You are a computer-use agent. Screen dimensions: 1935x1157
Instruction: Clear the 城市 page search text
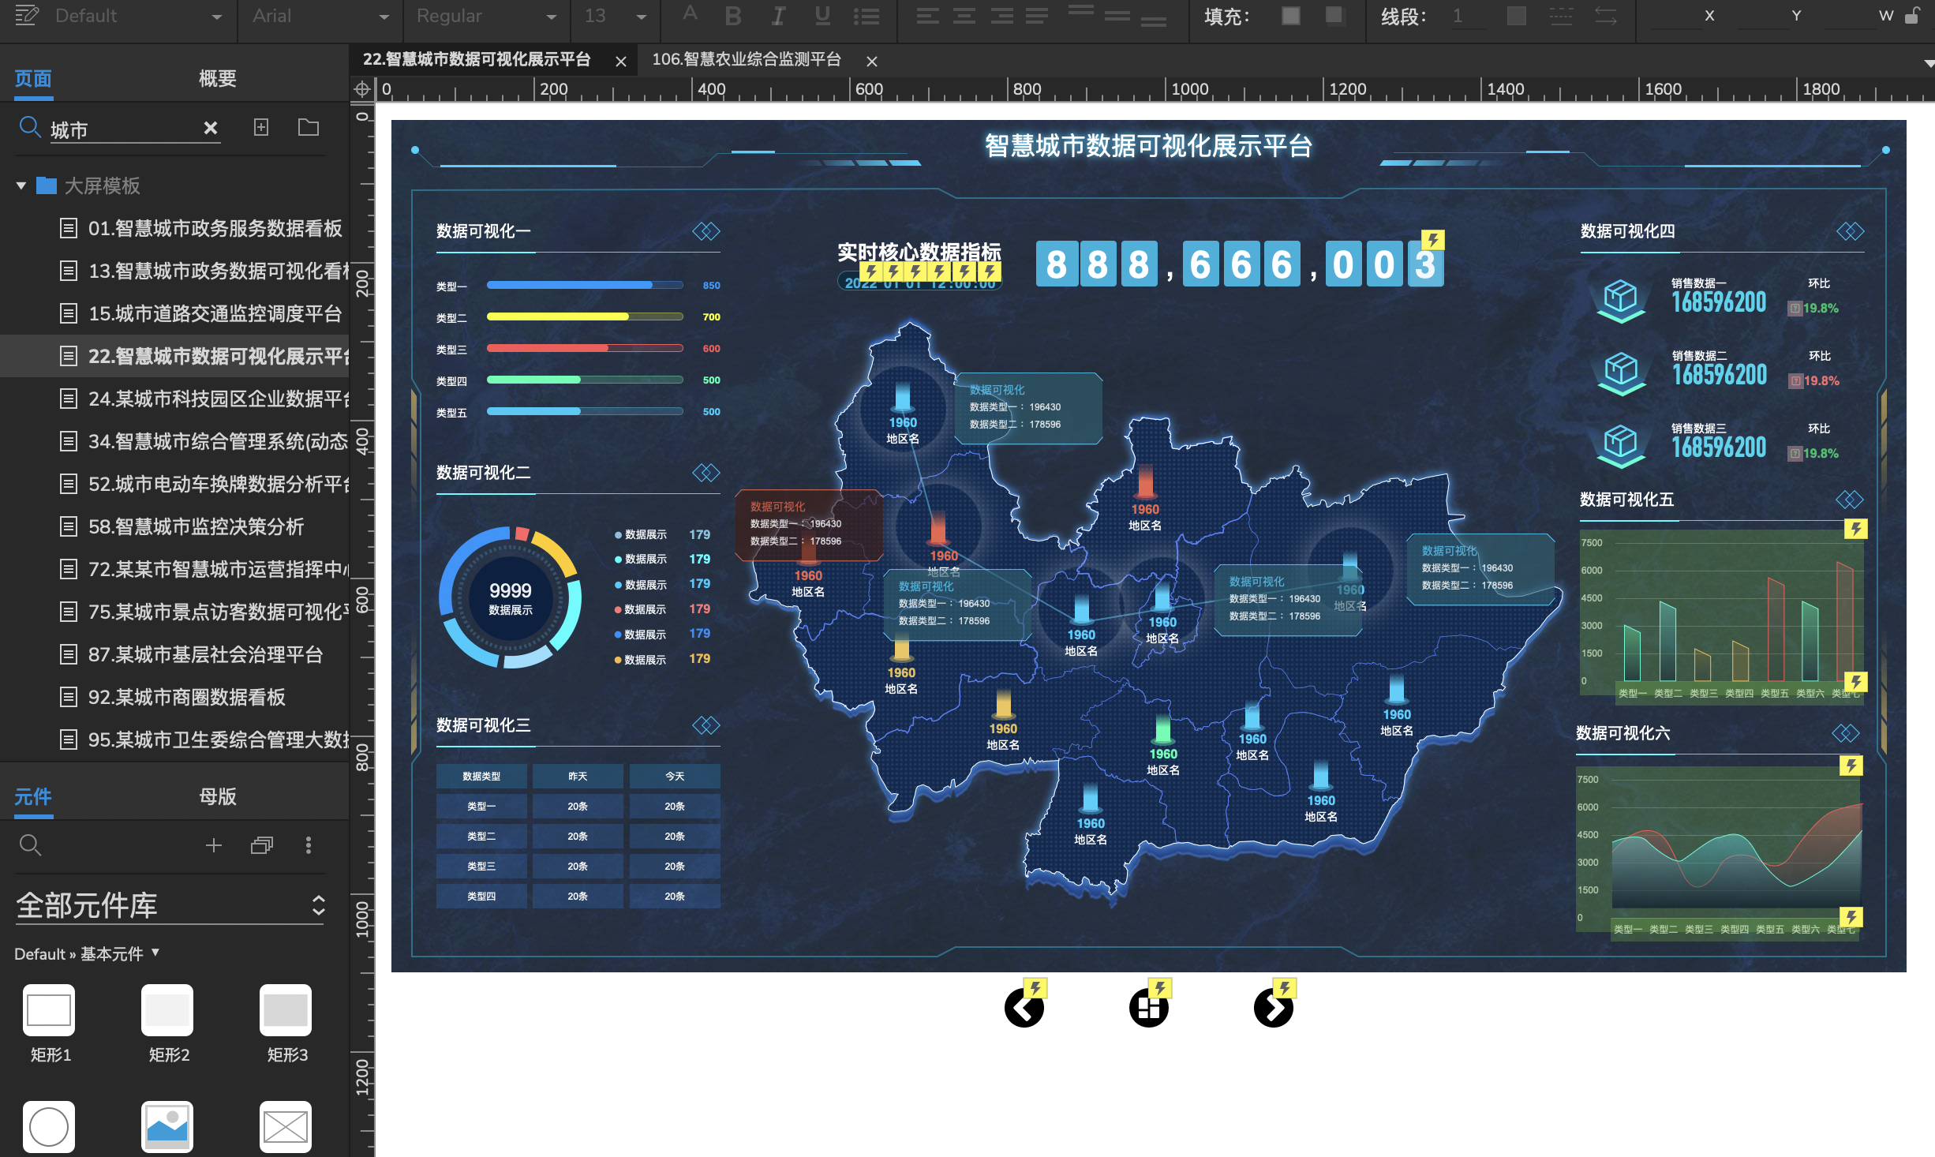tap(211, 128)
